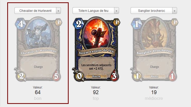Click the Valeur 92 score under the totem

pos(96,92)
